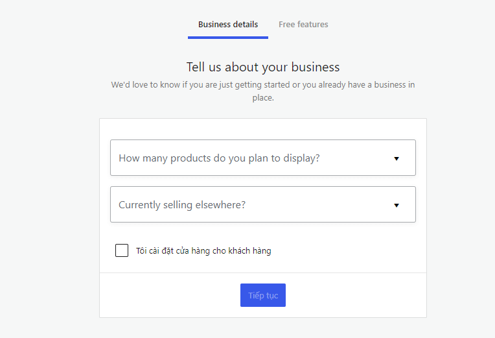Click the 'How many products' placeholder text
Image resolution: width=495 pixels, height=338 pixels.
pyautogui.click(x=219, y=158)
